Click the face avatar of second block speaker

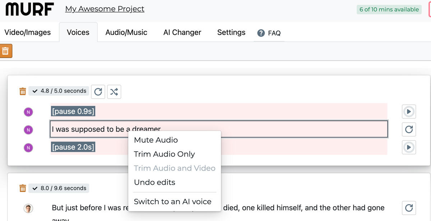tap(28, 208)
